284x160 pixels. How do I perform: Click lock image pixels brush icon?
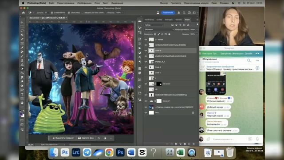coord(159,34)
